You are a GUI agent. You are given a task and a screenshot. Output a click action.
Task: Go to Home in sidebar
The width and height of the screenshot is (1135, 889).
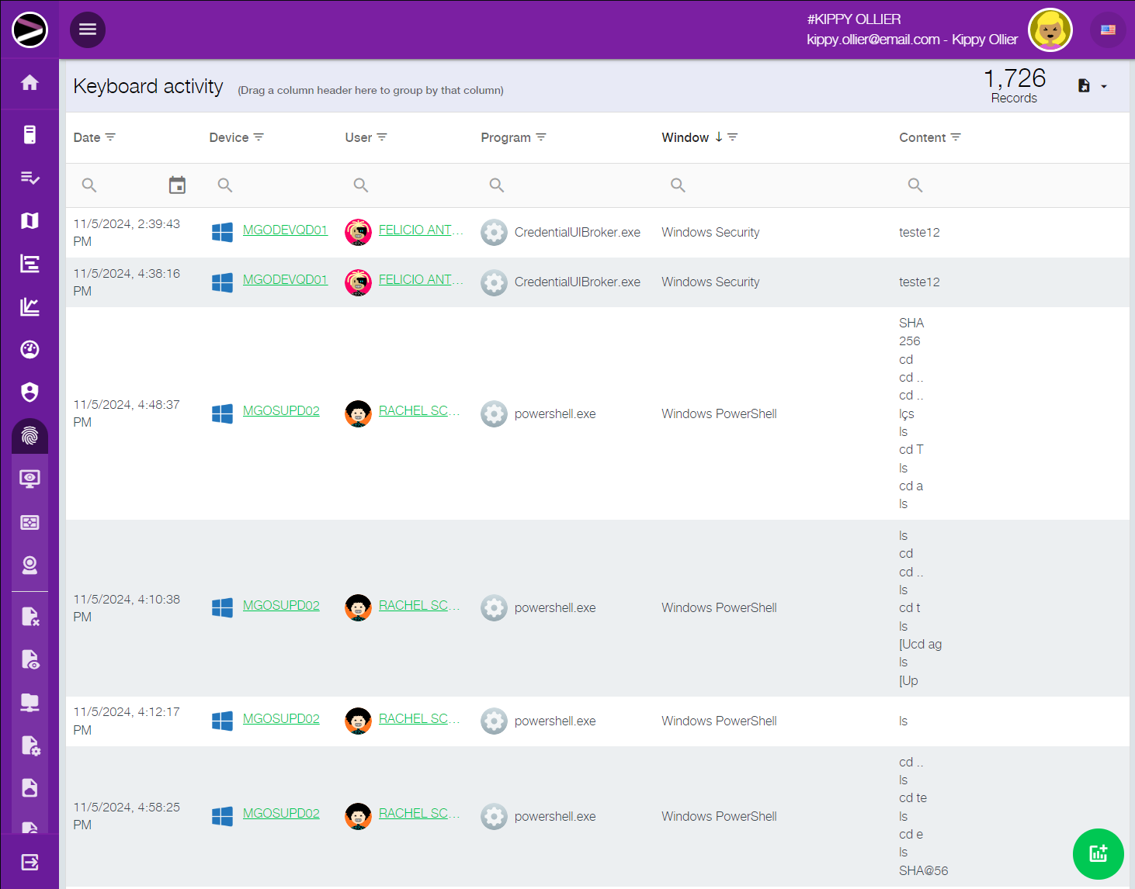coord(30,83)
